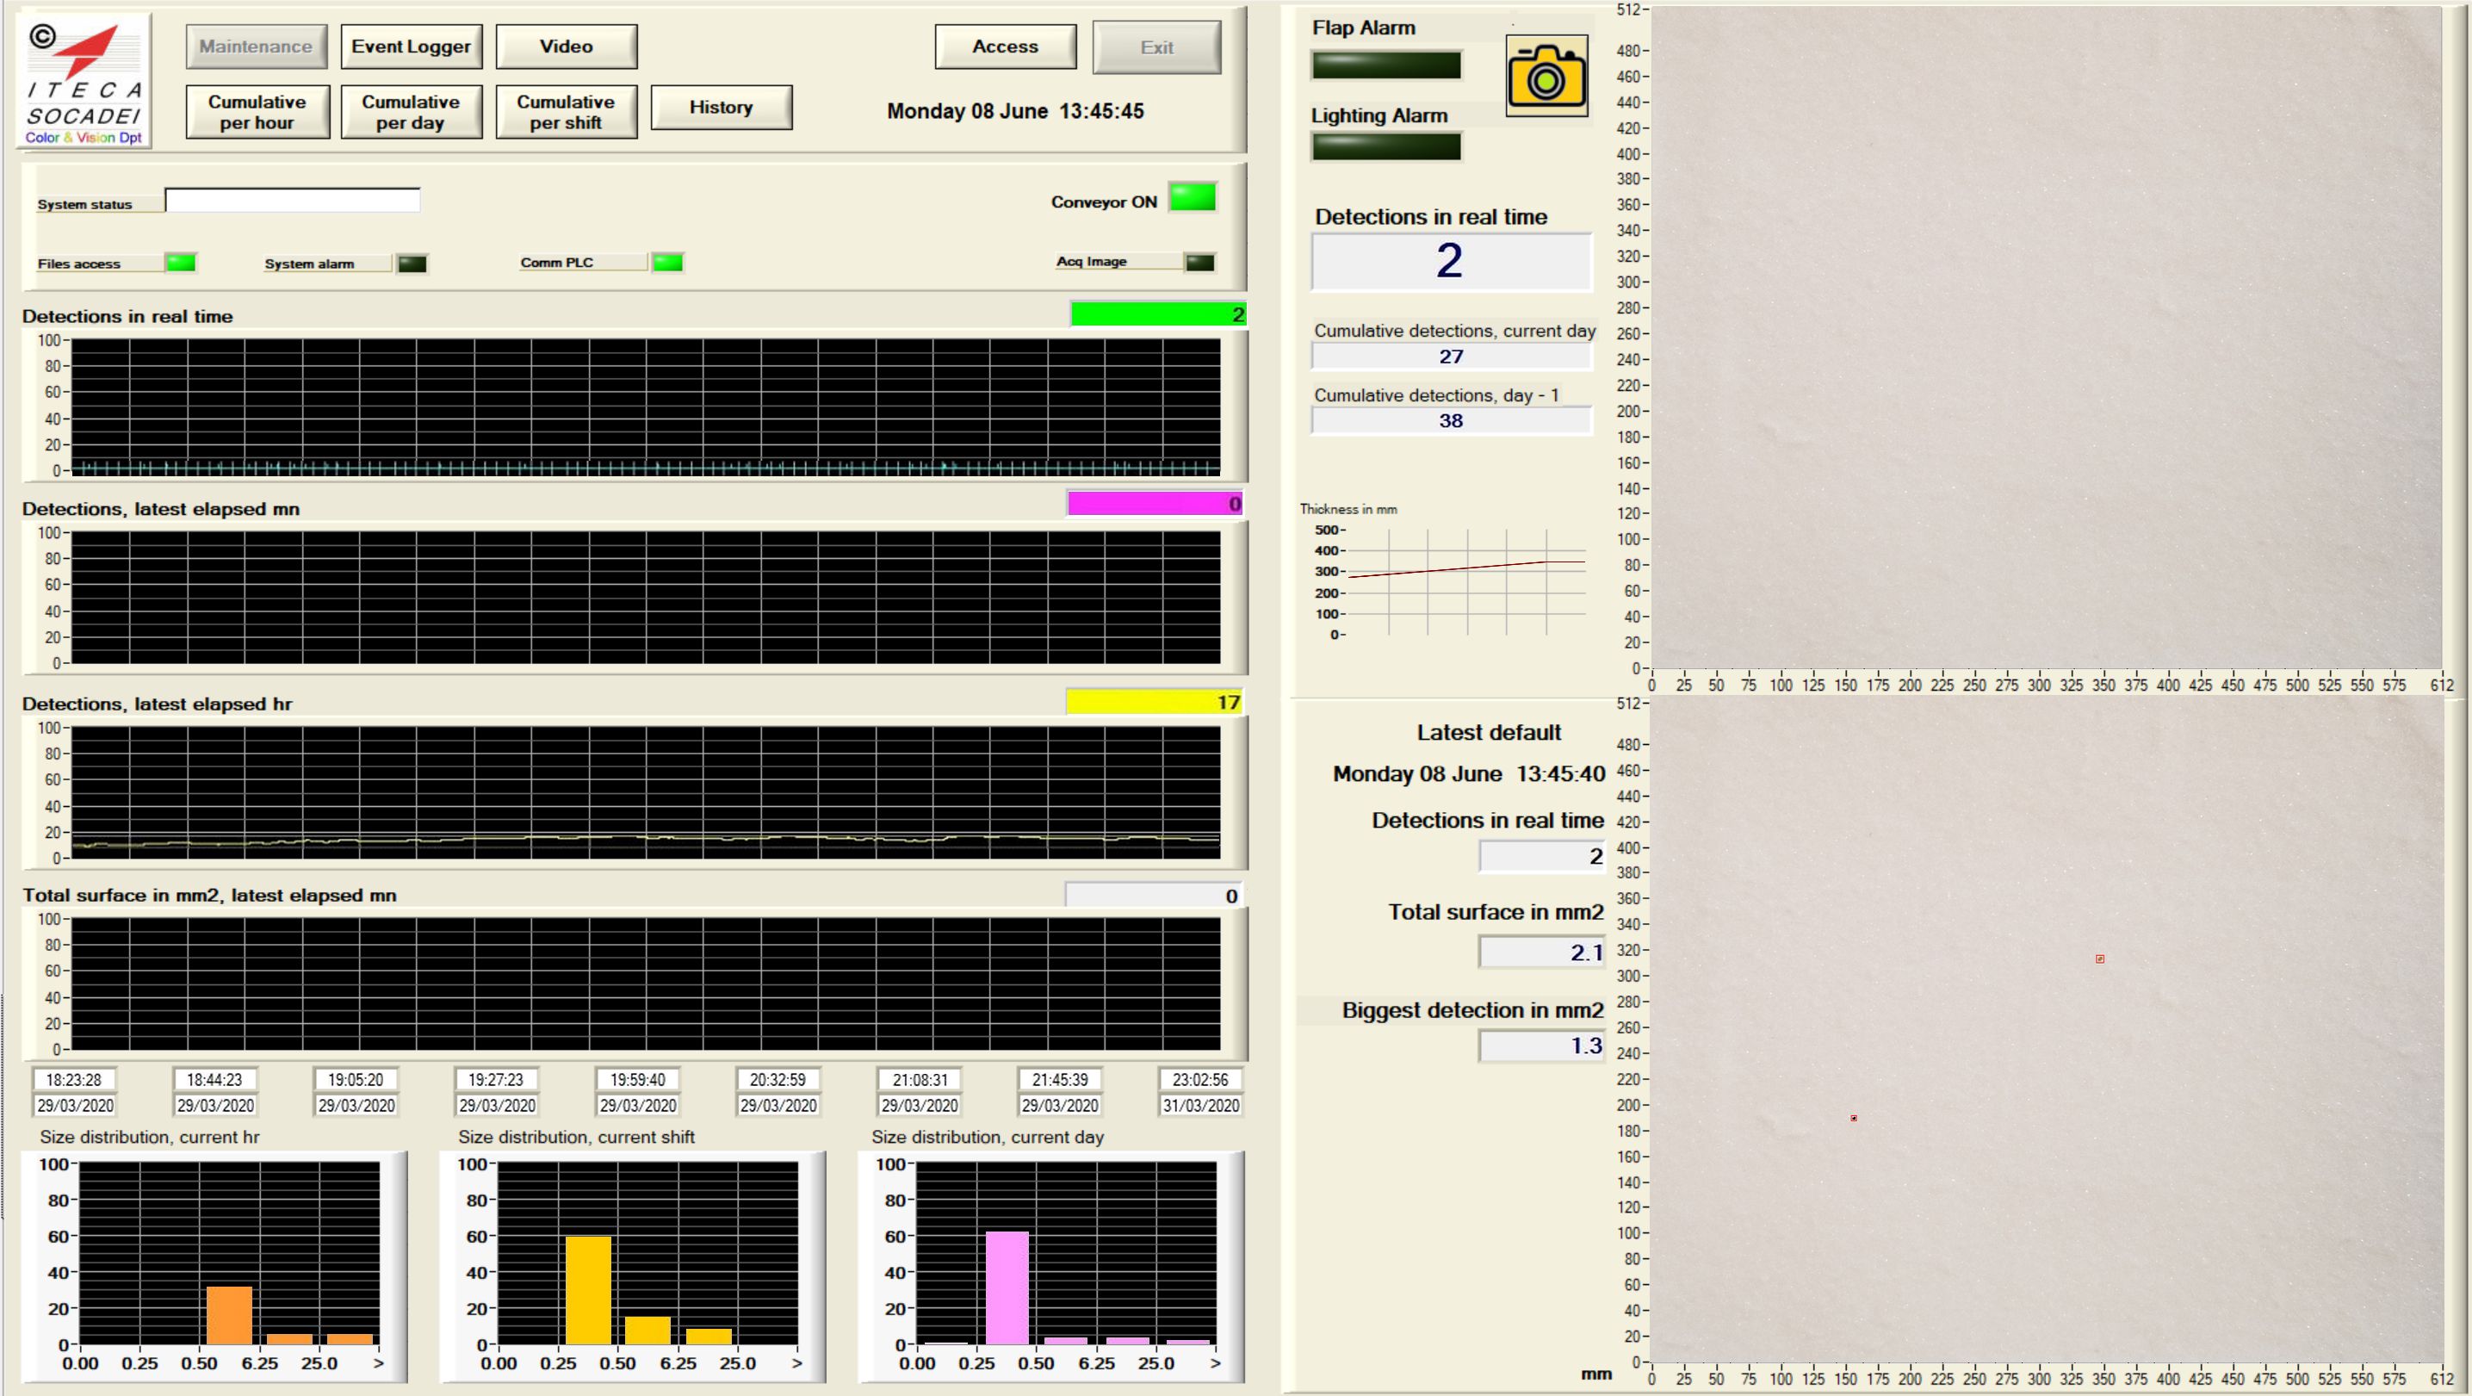Click the Comm PLC status LED
Image resolution: width=2472 pixels, height=1396 pixels.
coord(667,262)
